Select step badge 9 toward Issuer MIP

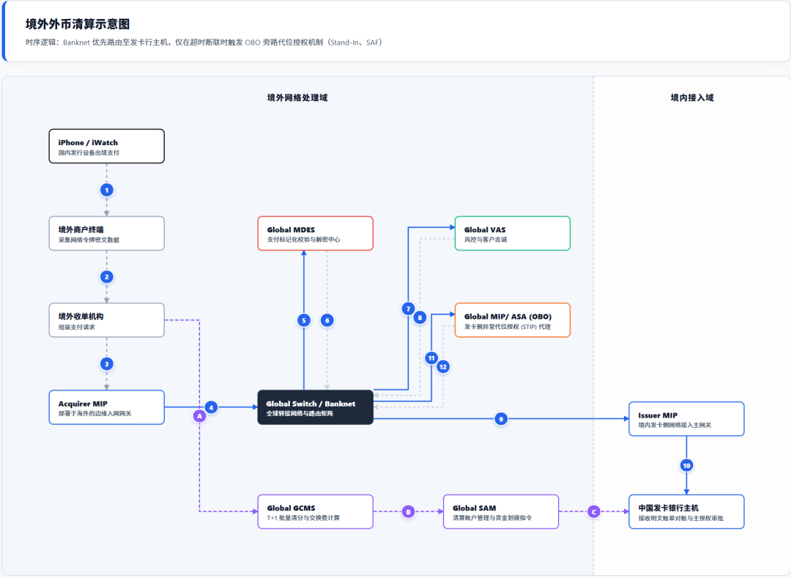tap(501, 418)
